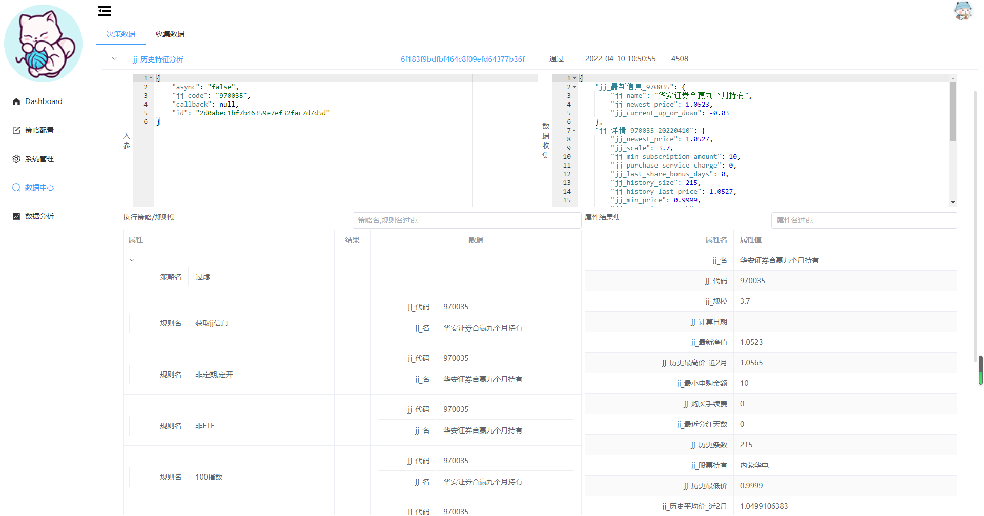The width and height of the screenshot is (984, 516).
Task: Click the 数据分析 chart icon
Action: coord(16,216)
